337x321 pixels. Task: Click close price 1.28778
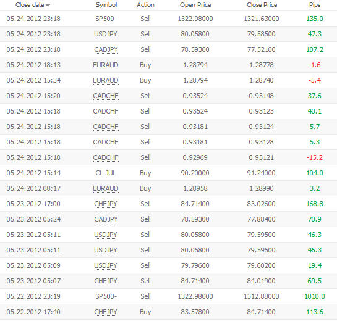262,65
